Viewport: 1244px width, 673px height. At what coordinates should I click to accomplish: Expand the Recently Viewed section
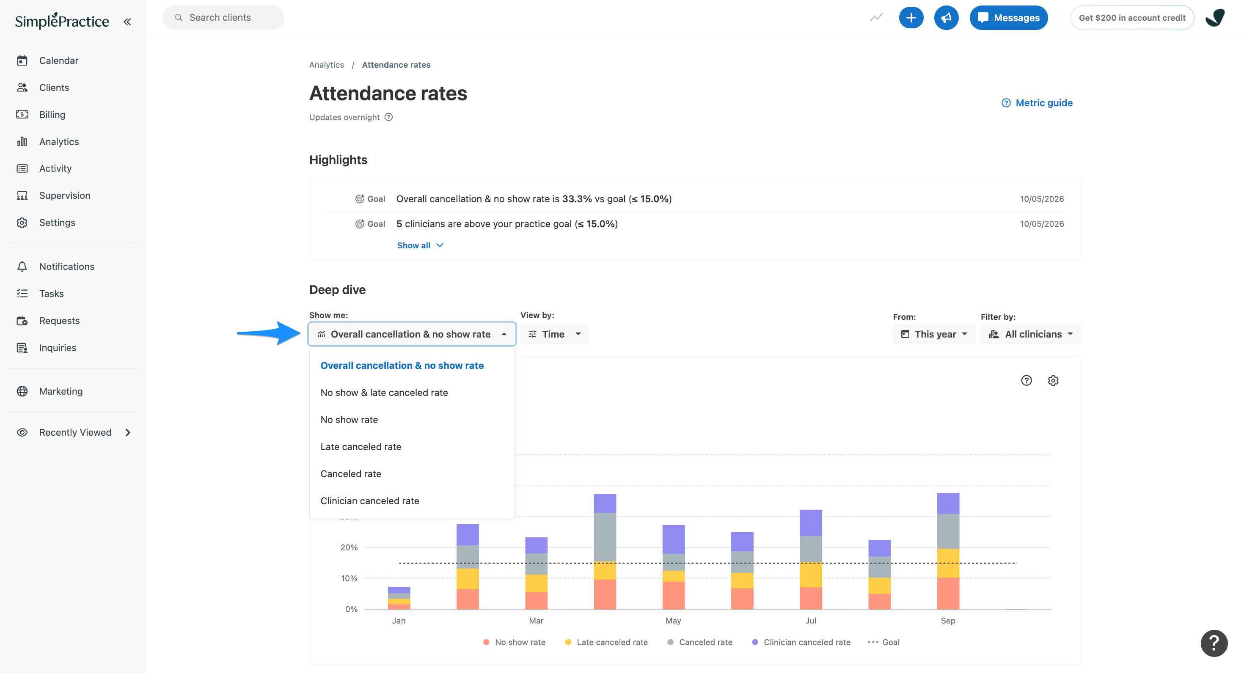coord(73,432)
